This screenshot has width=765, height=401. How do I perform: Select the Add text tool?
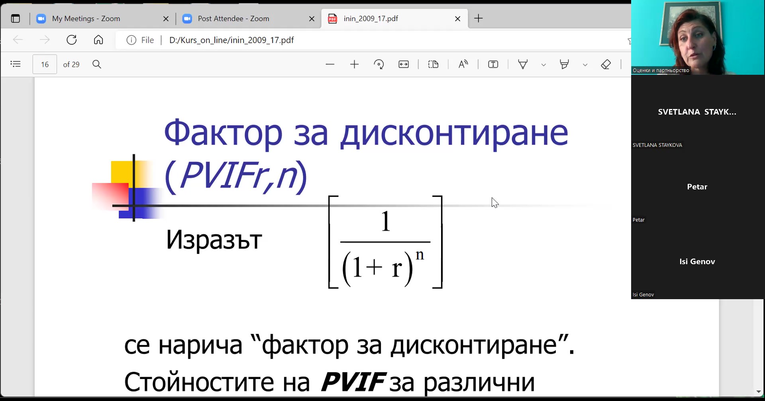click(x=493, y=64)
